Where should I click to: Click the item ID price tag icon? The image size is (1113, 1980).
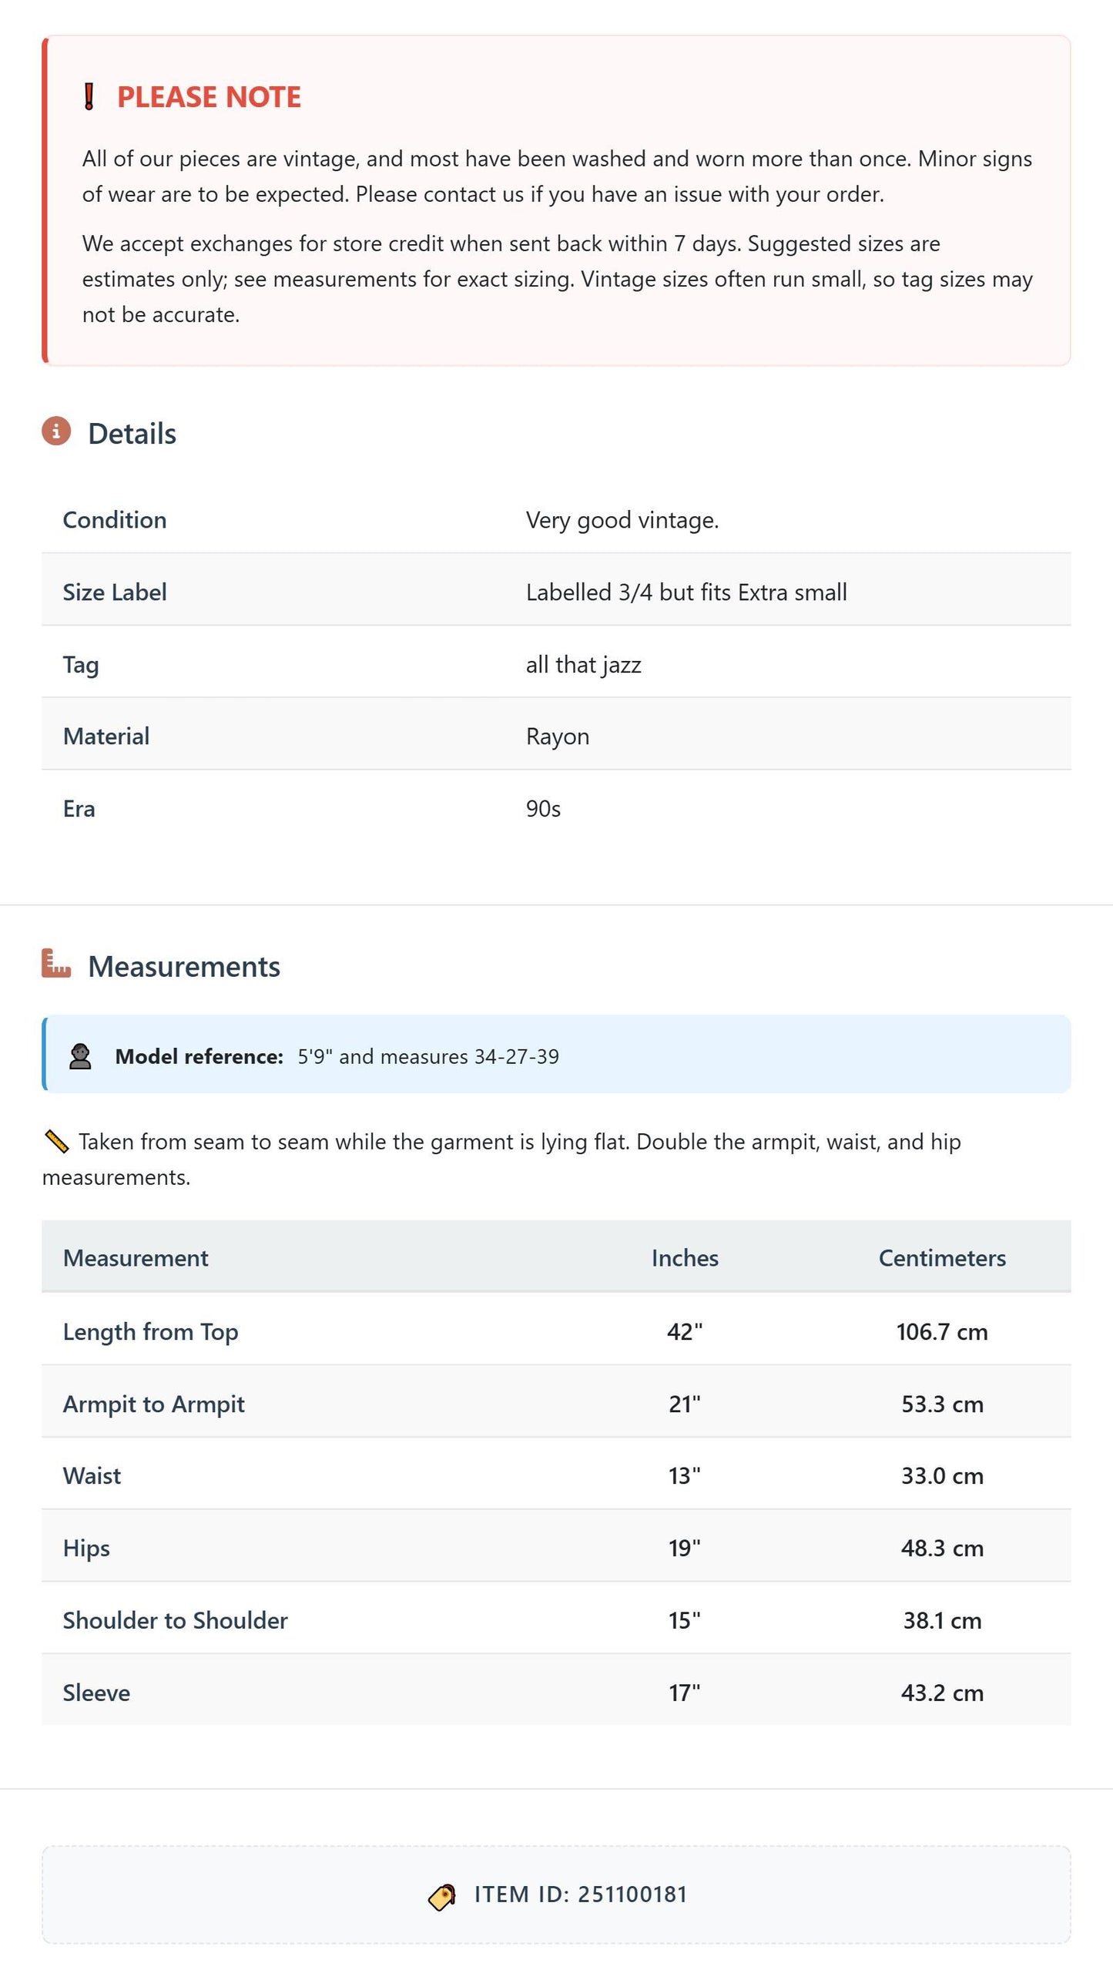(x=442, y=1897)
